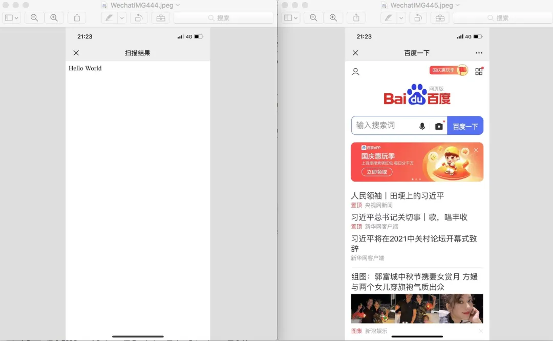Click the 百度一下 search button
Screen dimensions: 553x341
(x=465, y=126)
